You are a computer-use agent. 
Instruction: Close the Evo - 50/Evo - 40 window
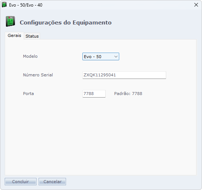(x=196, y=5)
